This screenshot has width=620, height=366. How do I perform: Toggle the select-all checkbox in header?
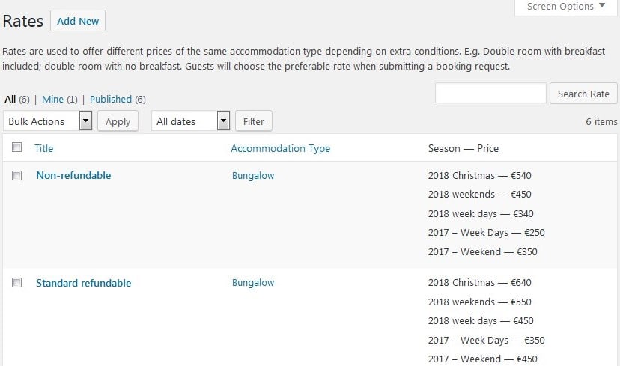pos(17,148)
